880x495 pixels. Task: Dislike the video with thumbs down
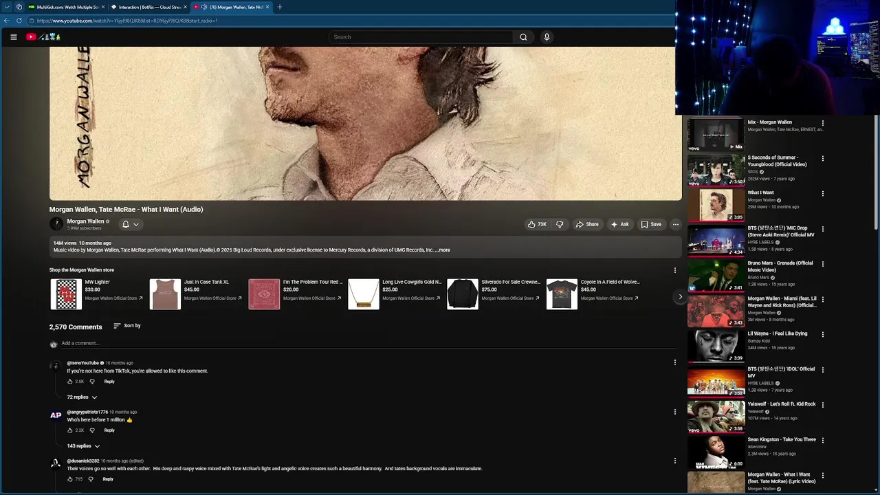(560, 224)
